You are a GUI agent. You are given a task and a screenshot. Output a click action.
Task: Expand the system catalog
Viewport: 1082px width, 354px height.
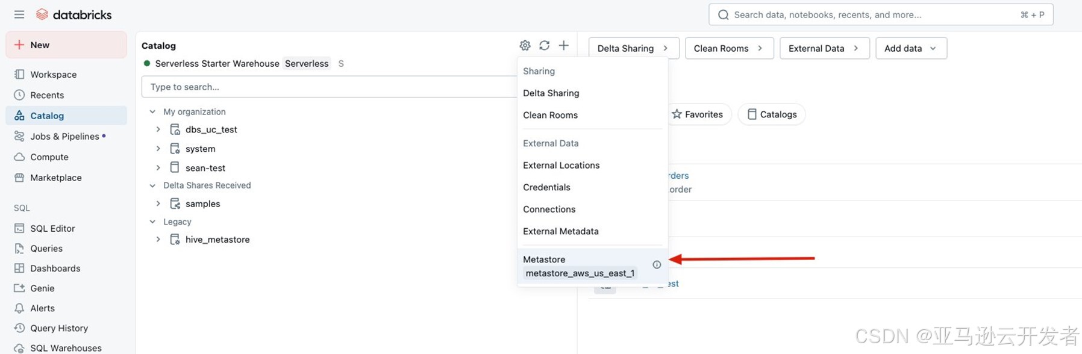pyautogui.click(x=158, y=149)
